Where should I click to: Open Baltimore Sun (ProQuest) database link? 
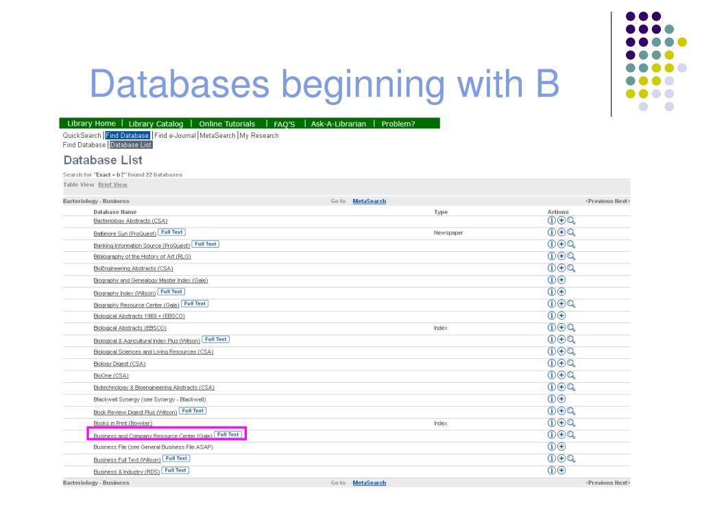tap(125, 233)
